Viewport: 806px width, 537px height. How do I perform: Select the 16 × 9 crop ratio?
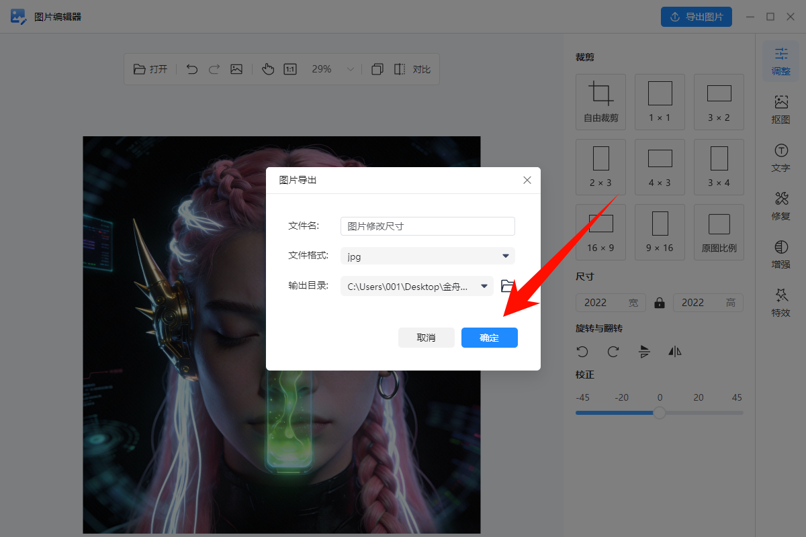600,232
